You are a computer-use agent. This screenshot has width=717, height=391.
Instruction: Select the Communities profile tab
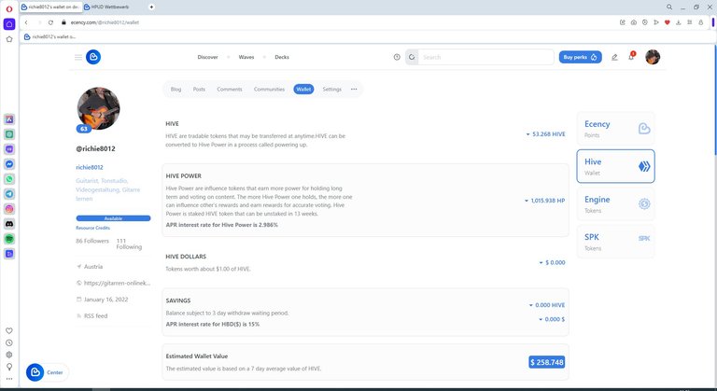point(269,90)
